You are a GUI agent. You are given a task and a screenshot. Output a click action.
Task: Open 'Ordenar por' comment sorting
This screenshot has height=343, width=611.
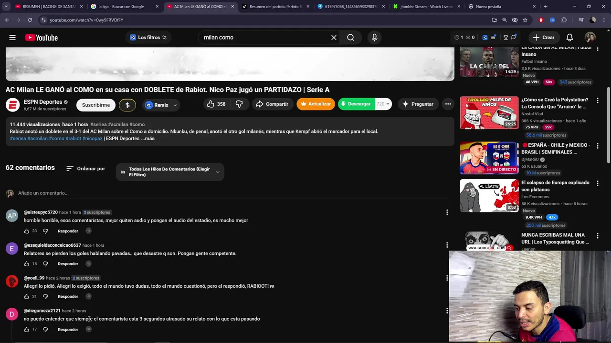click(x=85, y=169)
